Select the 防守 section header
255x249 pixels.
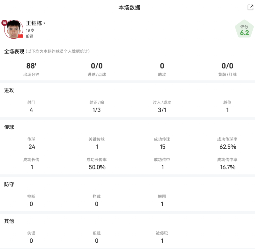9,184
